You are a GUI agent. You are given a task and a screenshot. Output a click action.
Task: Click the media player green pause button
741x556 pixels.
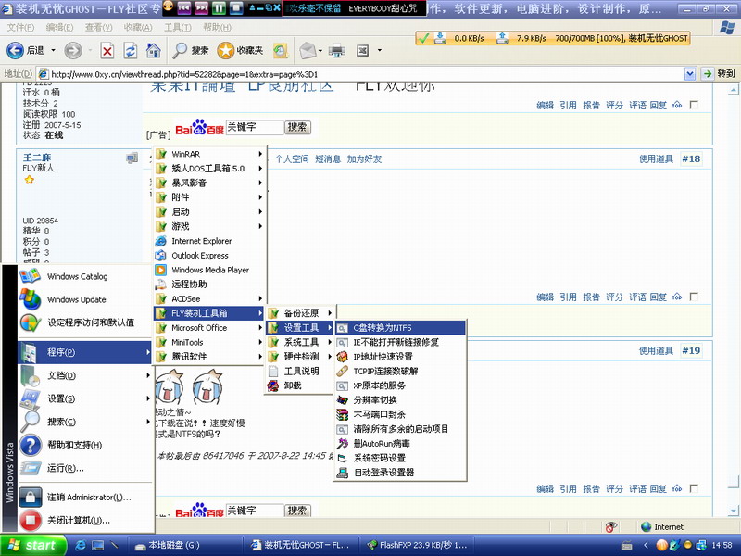coord(219,8)
